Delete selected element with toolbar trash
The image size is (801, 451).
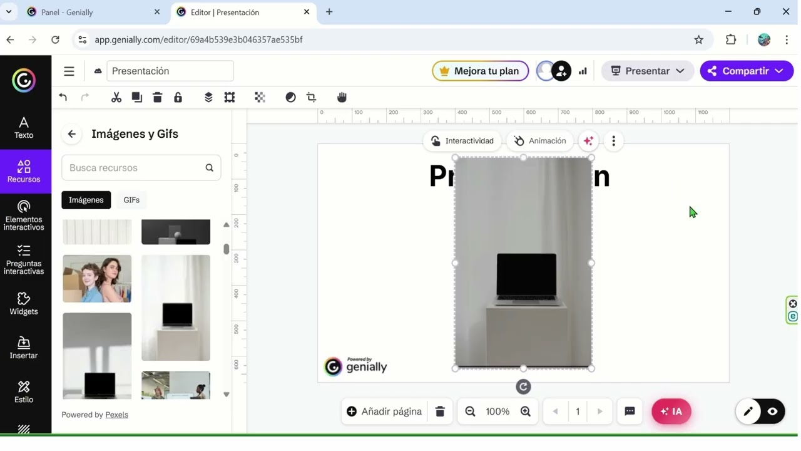pos(158,97)
